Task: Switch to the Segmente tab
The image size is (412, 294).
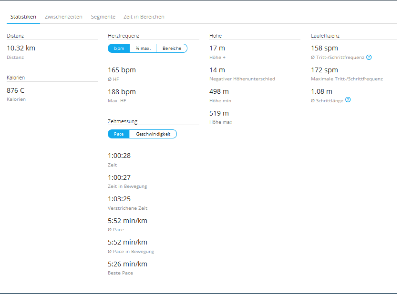Action: (103, 17)
